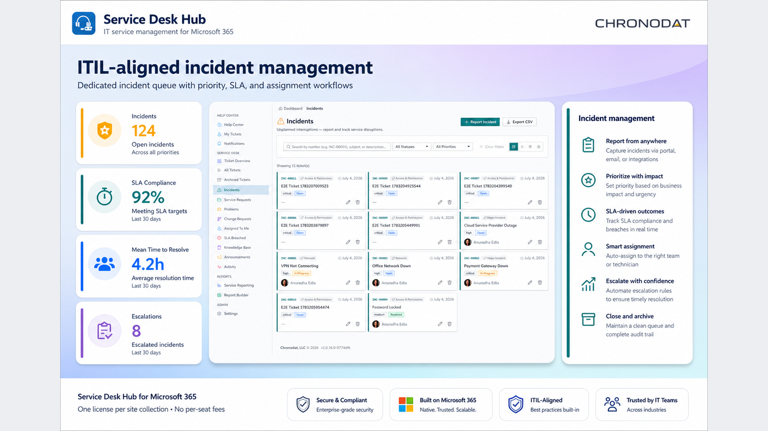Click the Escalations clipboard icon
Viewport: 768px width, 431px height.
[104, 331]
